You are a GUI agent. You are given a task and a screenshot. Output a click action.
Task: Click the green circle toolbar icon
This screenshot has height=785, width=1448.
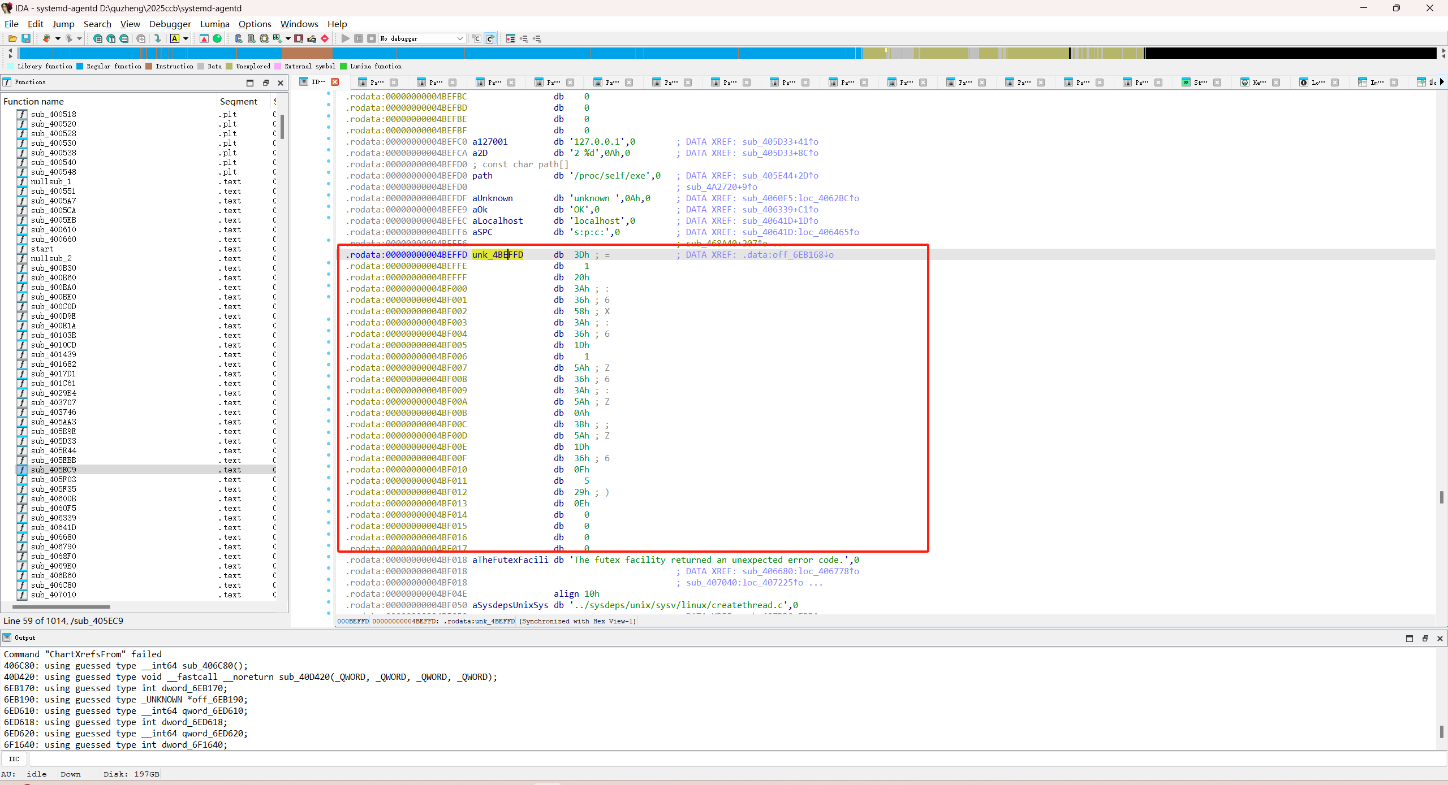pos(217,38)
